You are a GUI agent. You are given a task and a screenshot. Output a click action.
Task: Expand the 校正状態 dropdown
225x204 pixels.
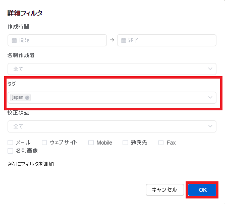tap(112, 126)
